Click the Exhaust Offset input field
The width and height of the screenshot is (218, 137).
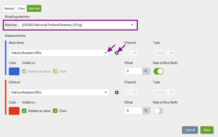[x=133, y=110]
